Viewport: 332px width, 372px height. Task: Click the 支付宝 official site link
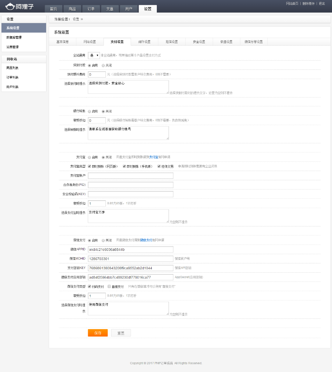153,157
